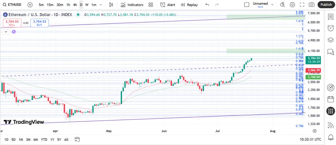Select the 5Y date range
Image resolution: width=336 pixels, height=145 pixels.
[59, 139]
